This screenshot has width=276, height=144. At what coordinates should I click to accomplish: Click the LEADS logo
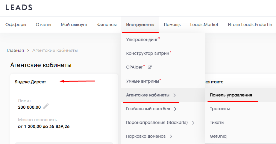coord(19,7)
